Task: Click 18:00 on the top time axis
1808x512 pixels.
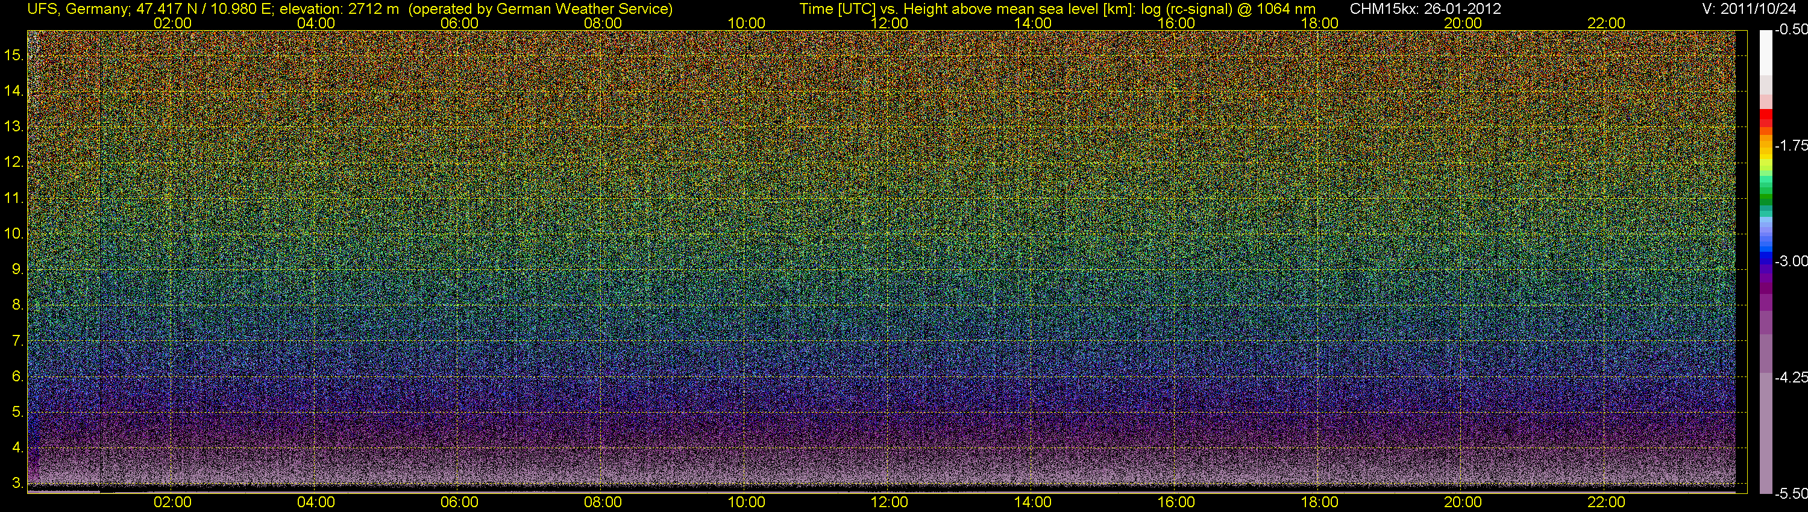Action: [1319, 23]
